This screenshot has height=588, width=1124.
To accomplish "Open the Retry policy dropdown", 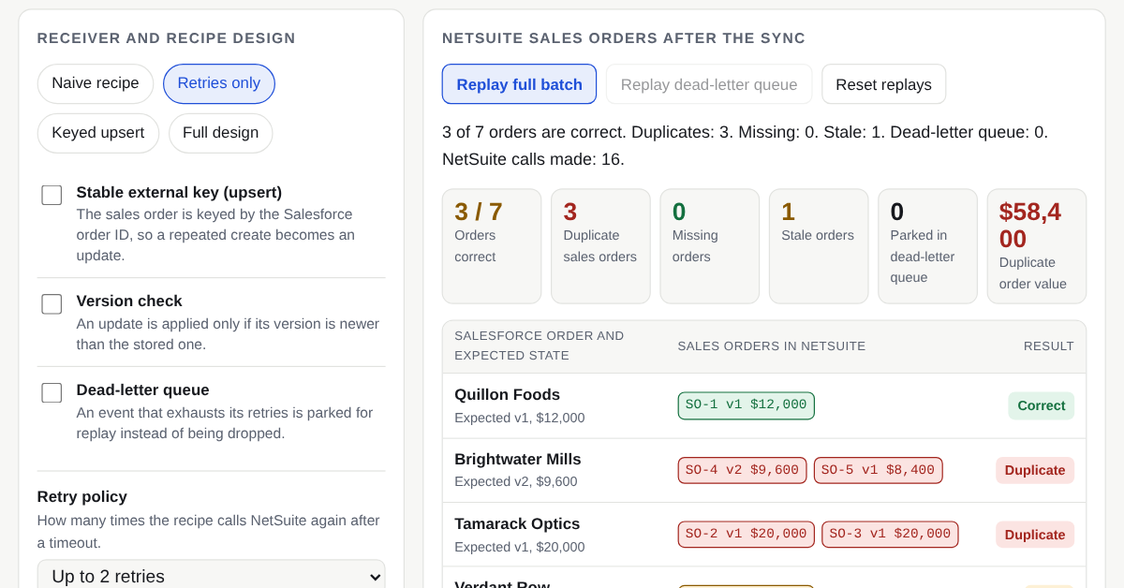I will [212, 576].
